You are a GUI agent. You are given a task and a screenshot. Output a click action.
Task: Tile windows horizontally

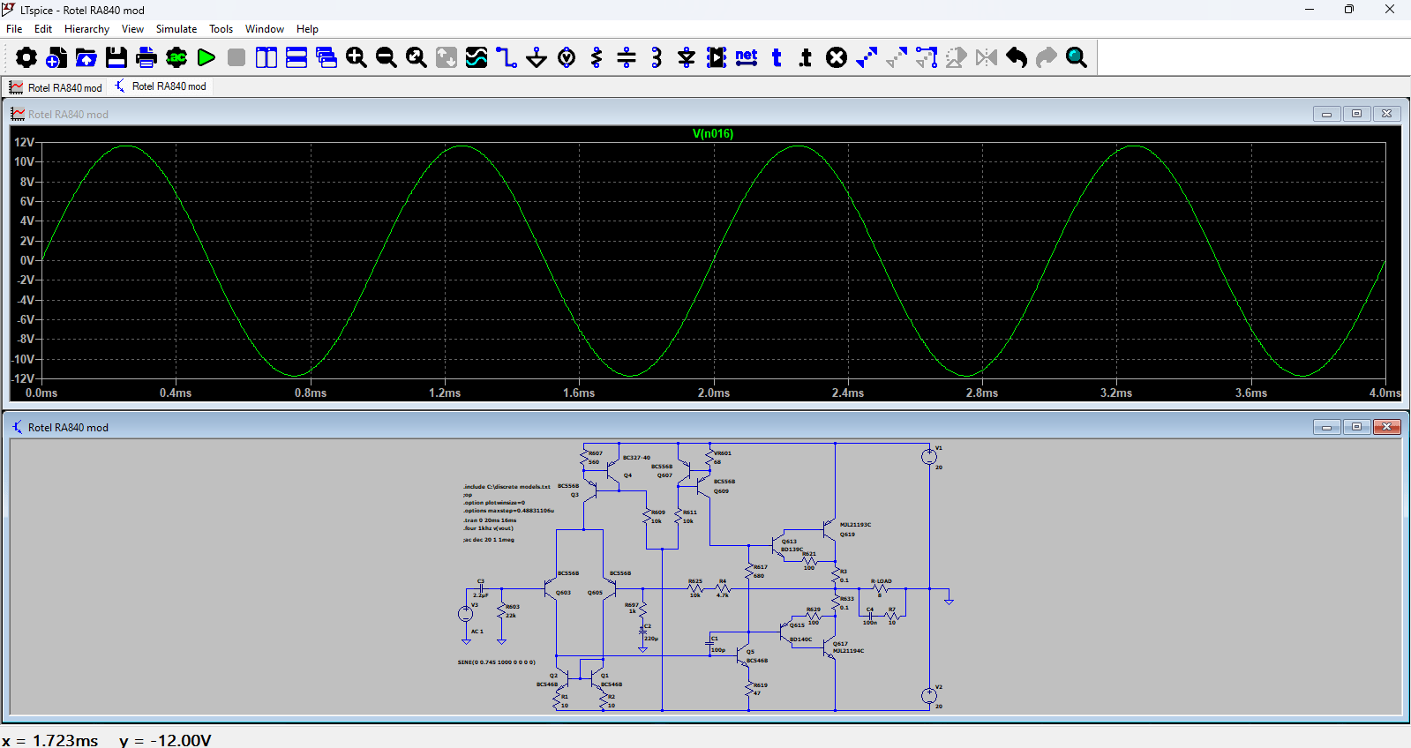point(296,57)
